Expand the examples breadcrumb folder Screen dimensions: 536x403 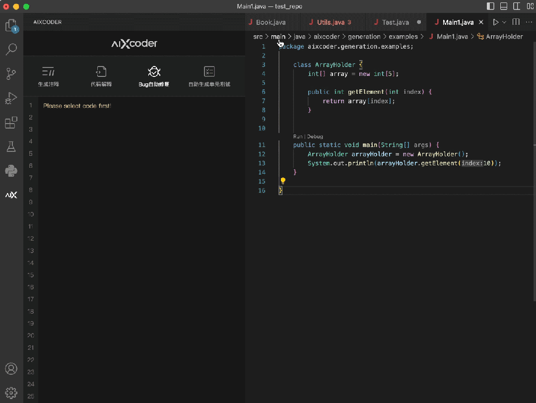(403, 37)
